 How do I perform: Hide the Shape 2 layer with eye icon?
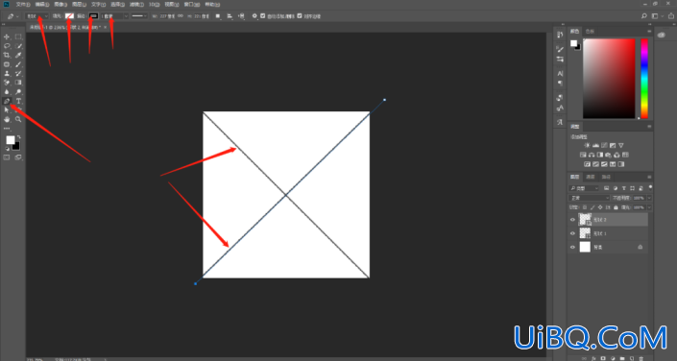[x=573, y=219]
